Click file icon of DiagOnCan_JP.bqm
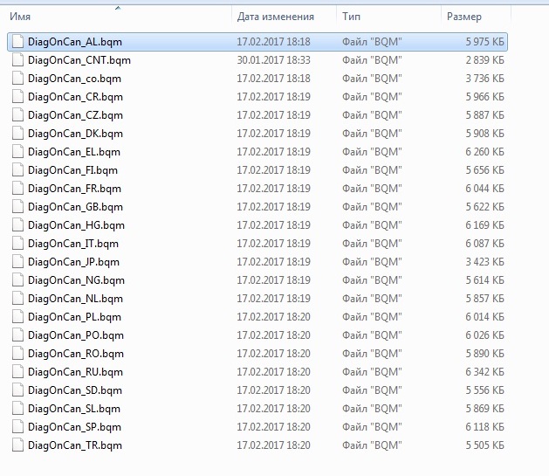 click(17, 262)
